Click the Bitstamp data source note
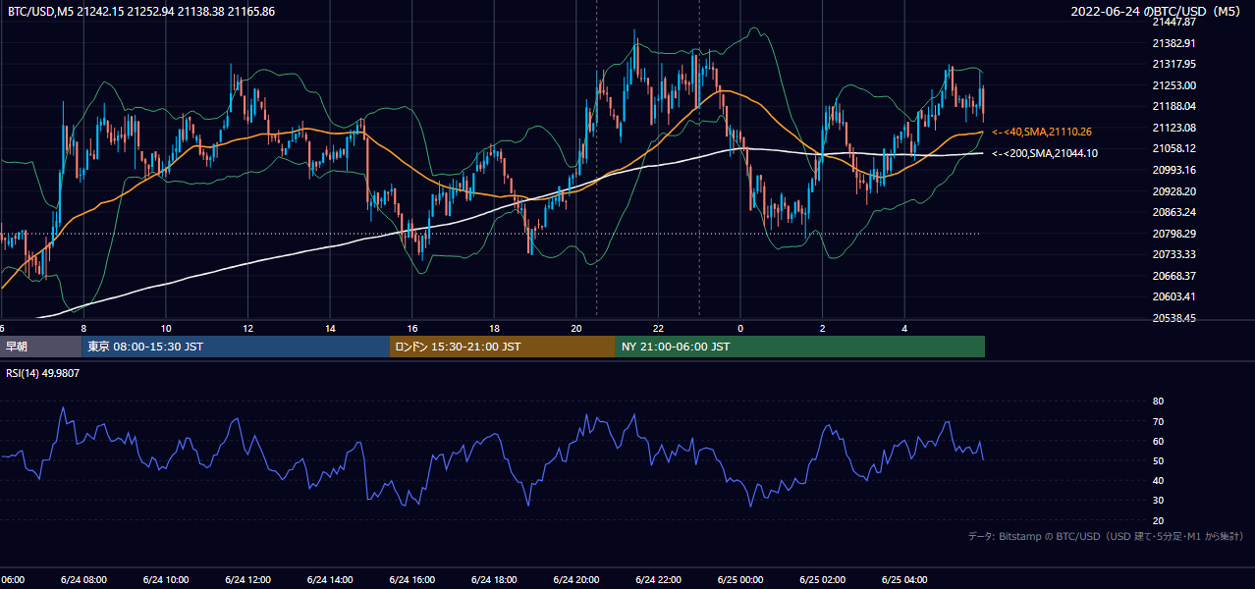The height and width of the screenshot is (589, 1255). (1106, 537)
